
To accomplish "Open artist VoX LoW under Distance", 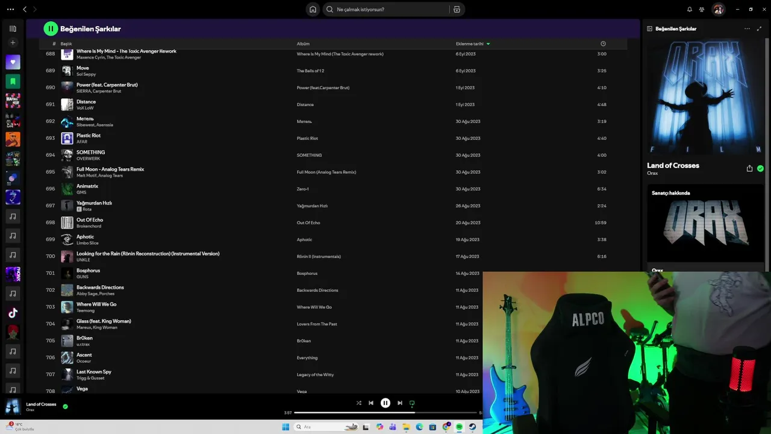I will pyautogui.click(x=85, y=108).
